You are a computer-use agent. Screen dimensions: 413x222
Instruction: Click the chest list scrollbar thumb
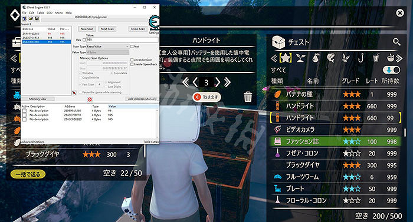coord(405,132)
